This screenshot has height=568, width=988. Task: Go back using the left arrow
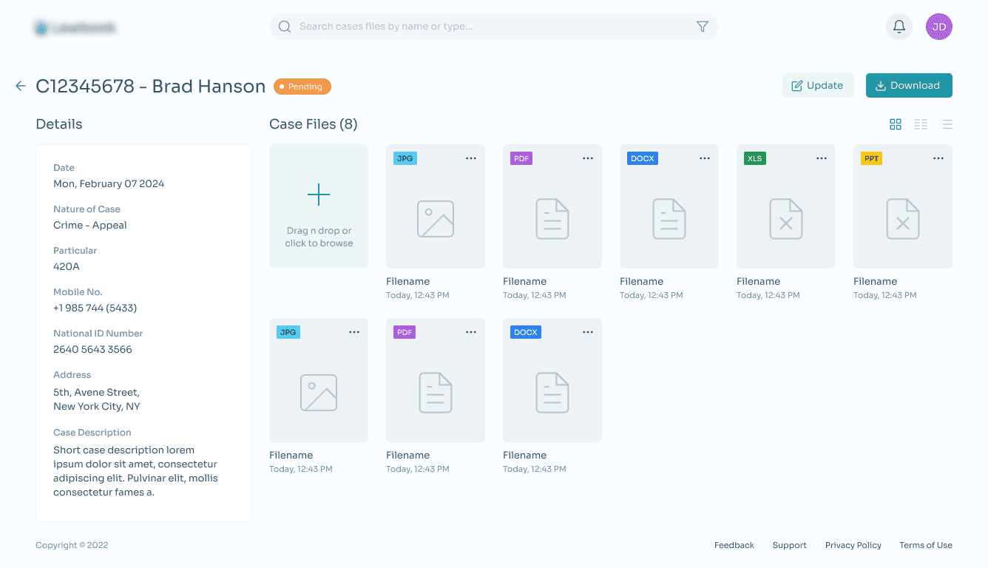tap(21, 87)
